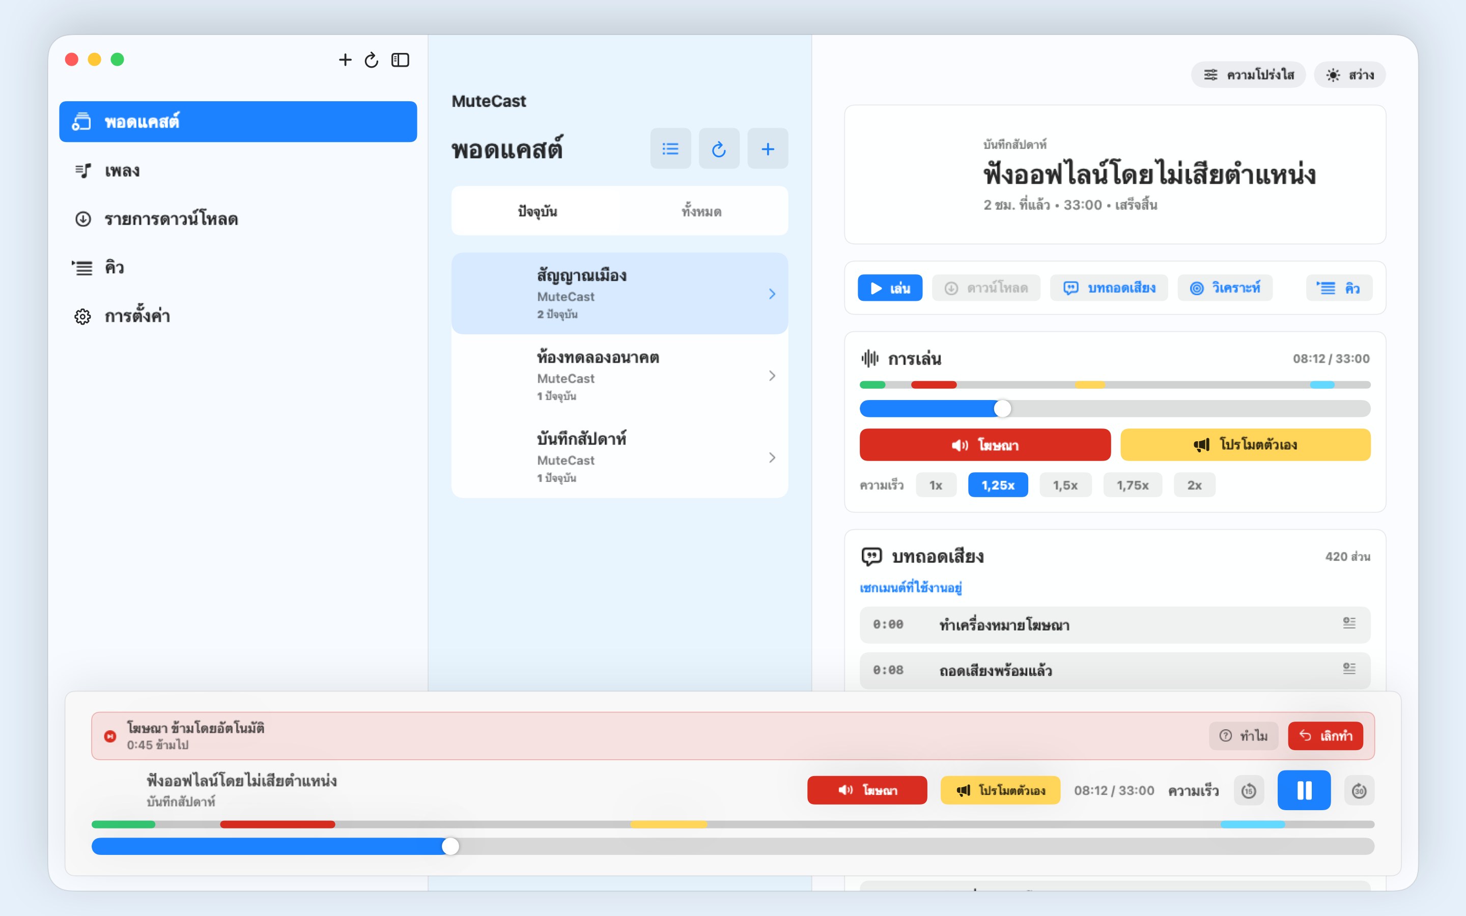Viewport: 1466px width, 916px height.
Task: Click the ทำไม button in the ad banner
Action: (x=1243, y=735)
